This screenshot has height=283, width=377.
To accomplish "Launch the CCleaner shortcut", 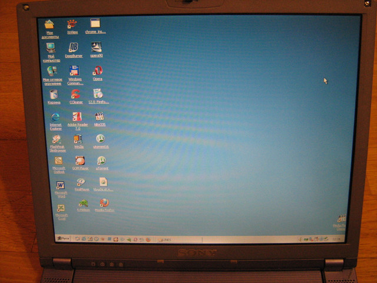I will click(x=76, y=94).
